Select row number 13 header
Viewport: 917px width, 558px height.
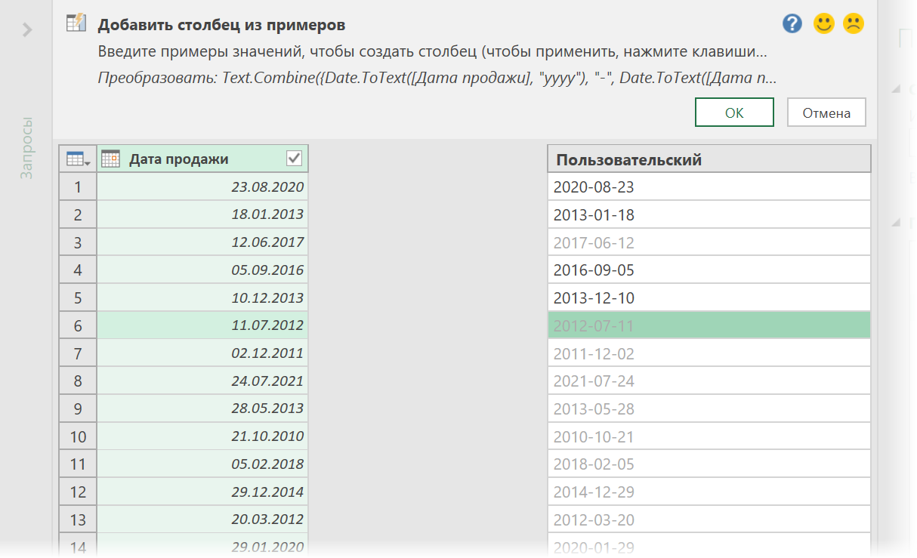tap(78, 519)
